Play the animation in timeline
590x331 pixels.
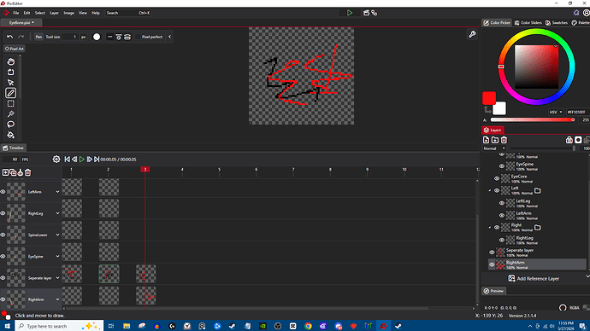81,160
